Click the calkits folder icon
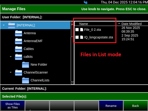This screenshot has width=148, height=111. click(18, 57)
